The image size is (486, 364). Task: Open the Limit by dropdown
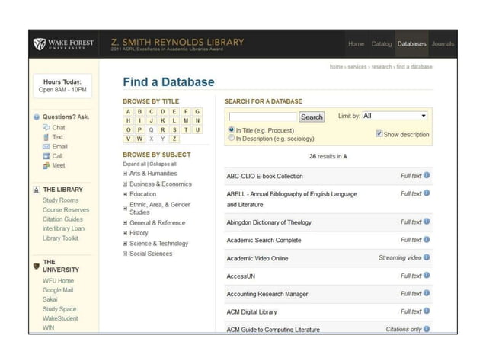pyautogui.click(x=395, y=116)
